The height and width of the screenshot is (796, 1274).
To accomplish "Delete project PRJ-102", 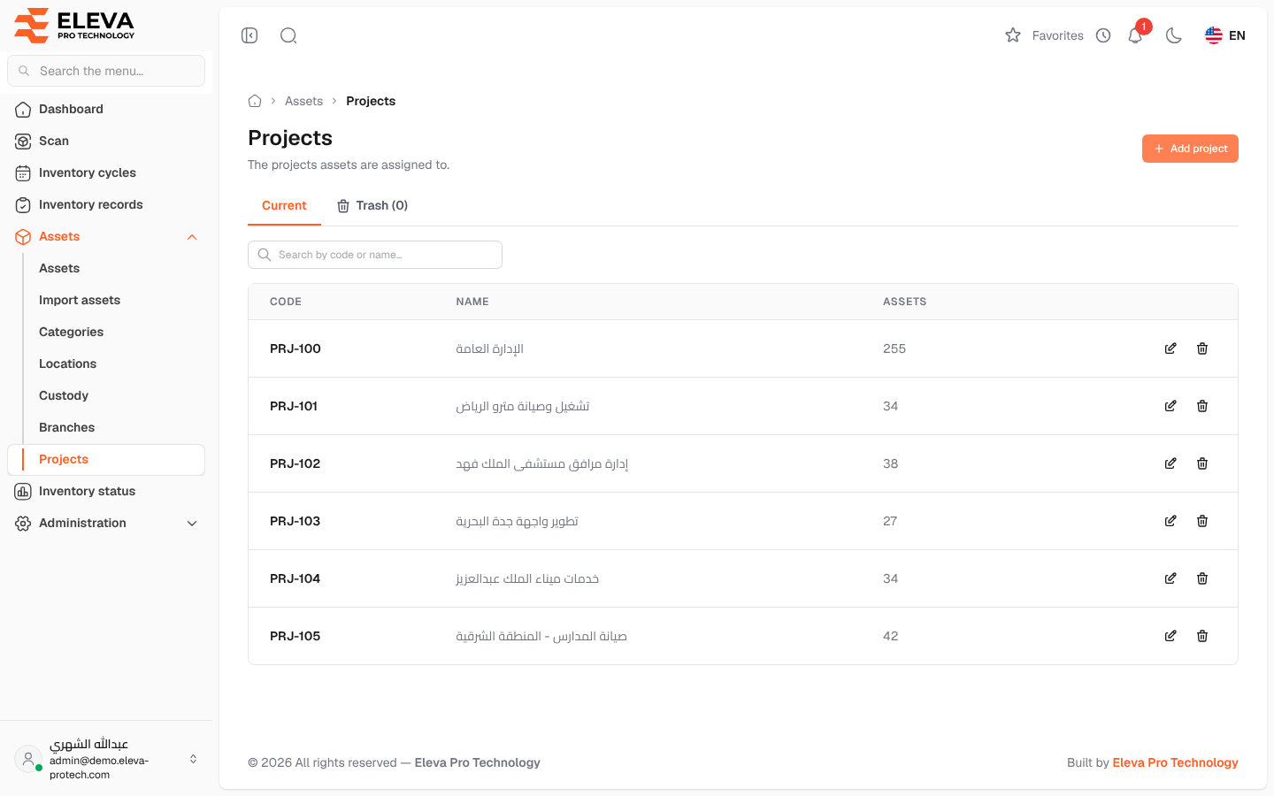I will pos(1202,463).
